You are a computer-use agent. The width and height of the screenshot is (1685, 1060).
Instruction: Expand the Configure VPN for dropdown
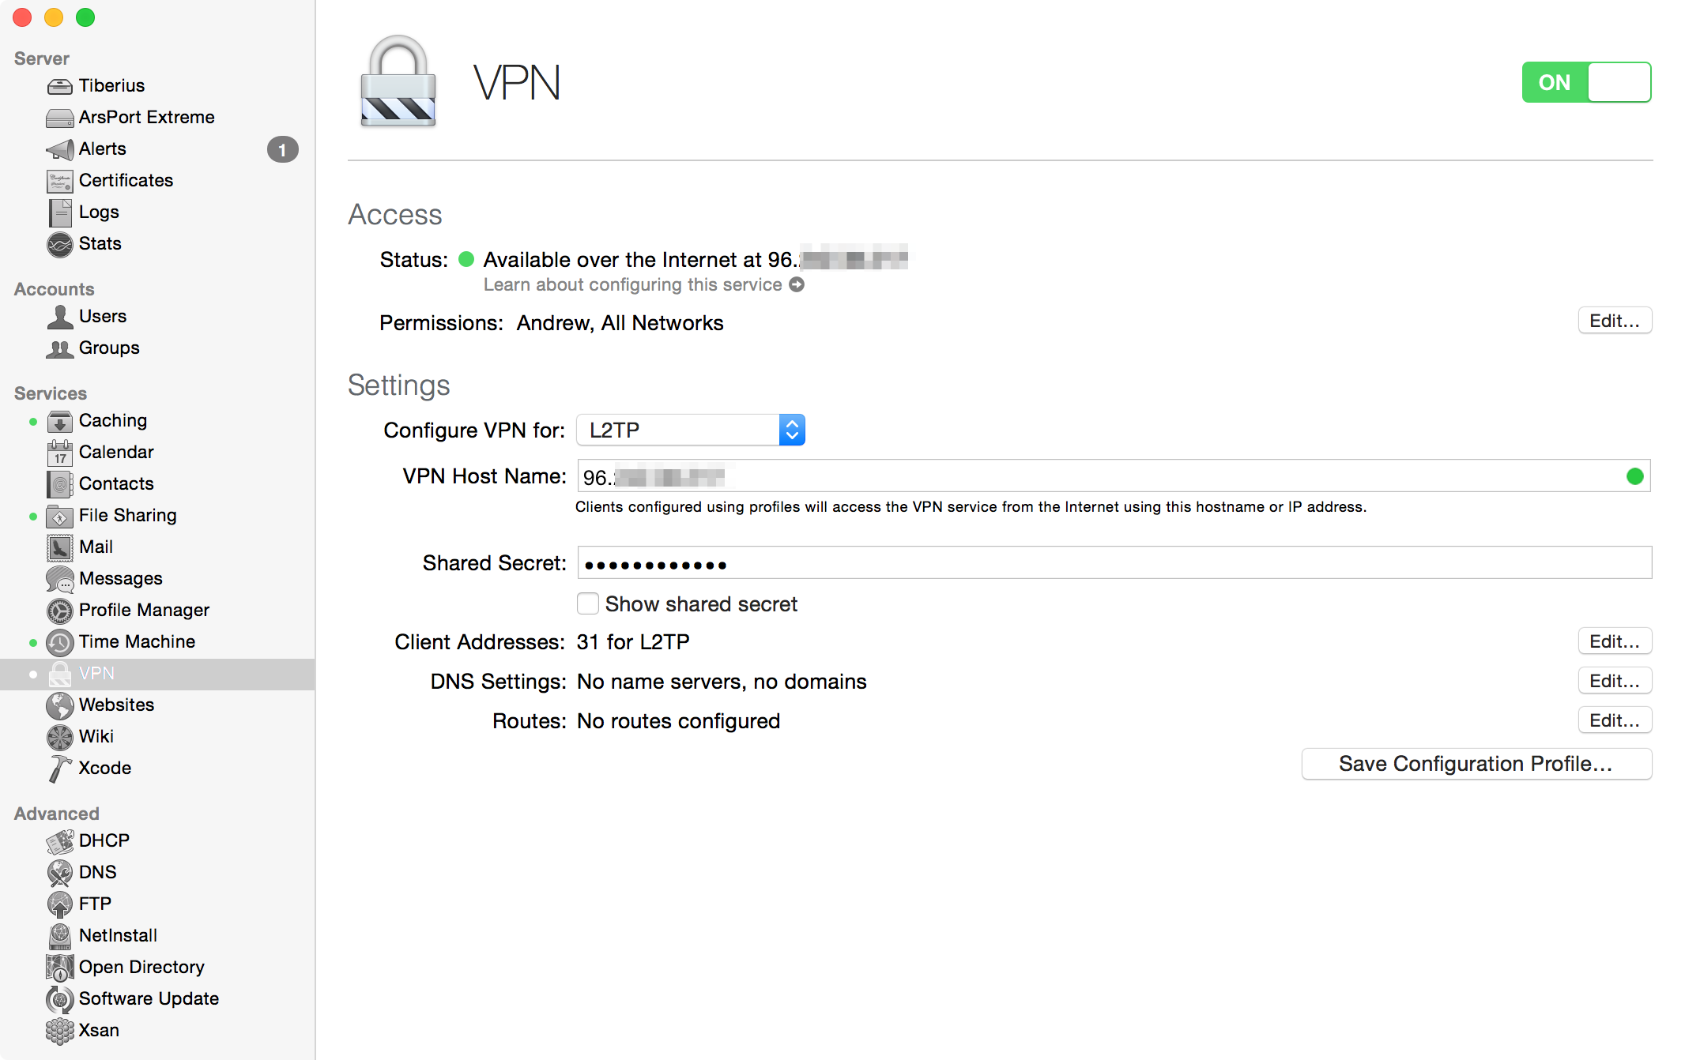(790, 430)
